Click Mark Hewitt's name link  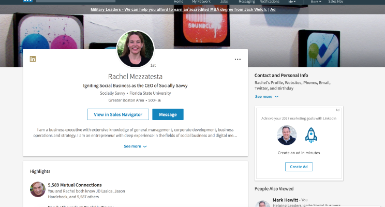[x=285, y=200]
